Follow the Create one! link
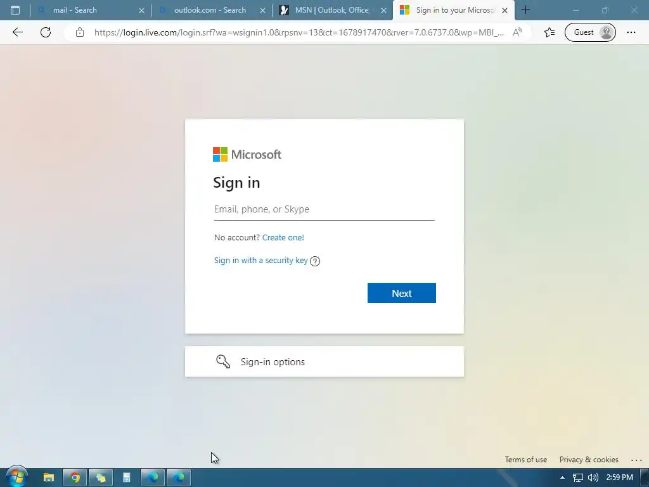The height and width of the screenshot is (487, 649). (283, 237)
